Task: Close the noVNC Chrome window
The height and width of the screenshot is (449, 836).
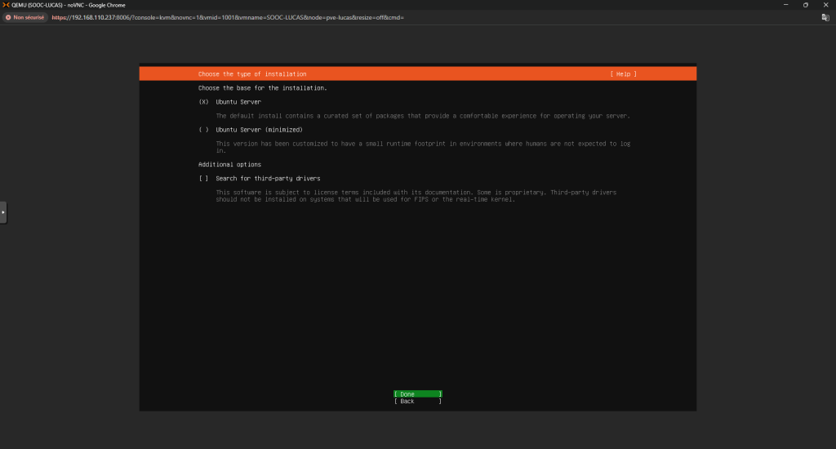Action: (x=826, y=5)
